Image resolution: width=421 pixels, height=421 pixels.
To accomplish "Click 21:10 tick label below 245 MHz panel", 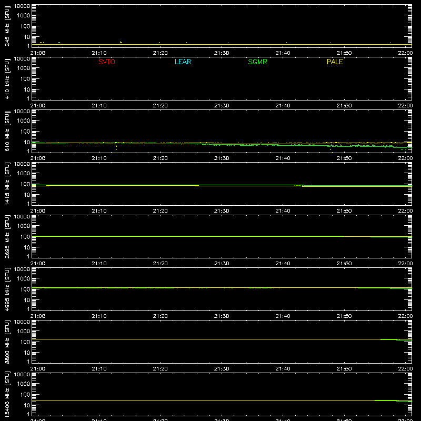I will pos(99,53).
